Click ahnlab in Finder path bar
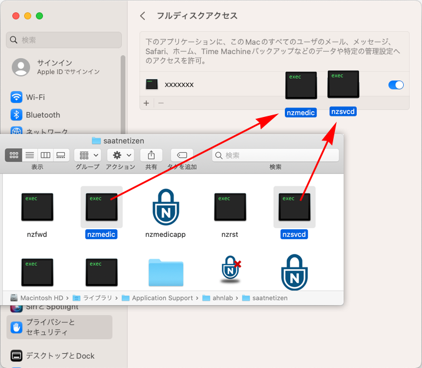 (x=217, y=298)
